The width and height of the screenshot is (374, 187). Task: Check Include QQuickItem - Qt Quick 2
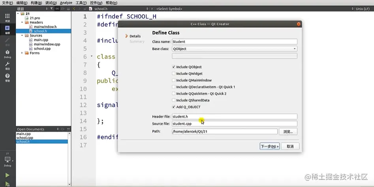point(174,93)
